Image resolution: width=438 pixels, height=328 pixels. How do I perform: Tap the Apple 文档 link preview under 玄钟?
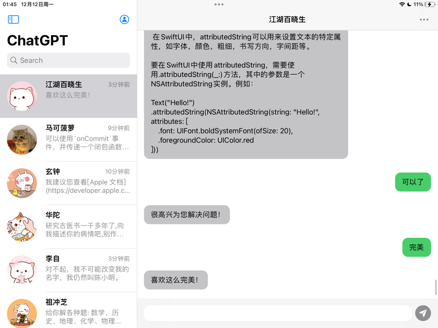pos(88,186)
